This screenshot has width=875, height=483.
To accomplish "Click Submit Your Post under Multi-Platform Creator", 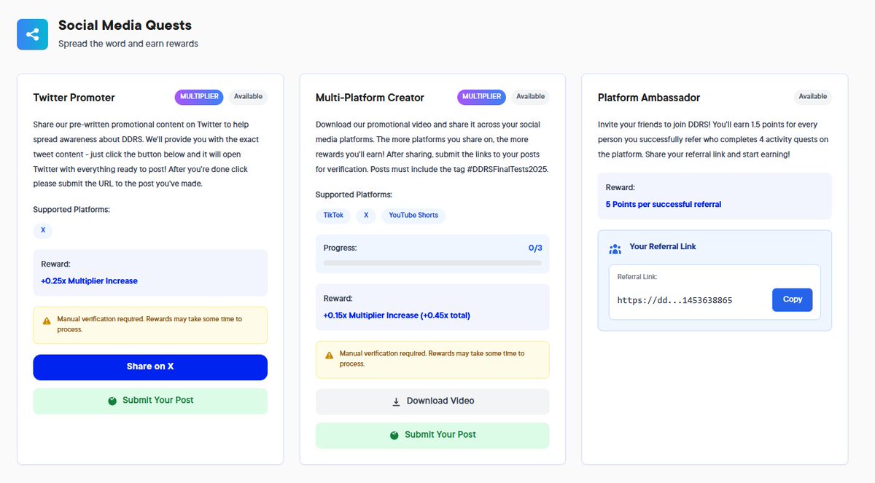I will [432, 435].
